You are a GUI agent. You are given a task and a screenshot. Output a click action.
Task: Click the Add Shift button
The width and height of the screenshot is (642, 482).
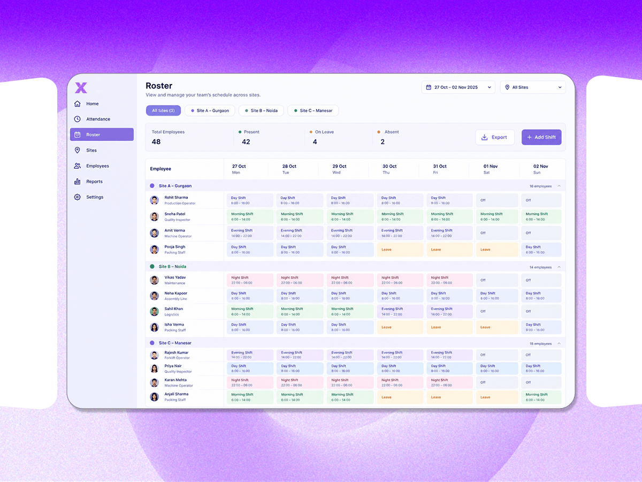[541, 137]
